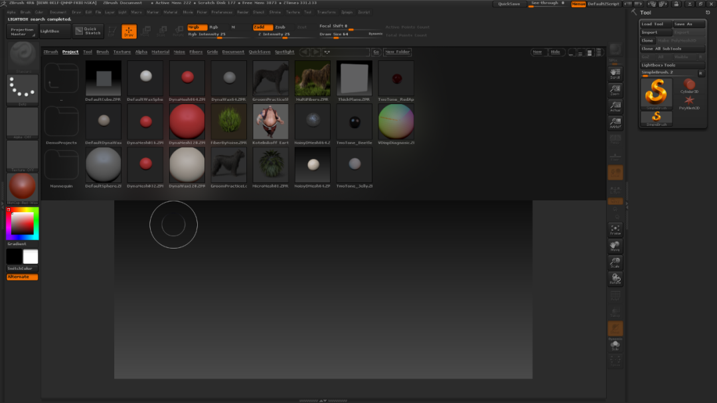Click the Scale icon on right shelf
Image resolution: width=717 pixels, height=403 pixels.
coord(615,262)
